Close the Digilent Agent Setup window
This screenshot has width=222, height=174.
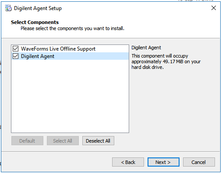(214, 8)
